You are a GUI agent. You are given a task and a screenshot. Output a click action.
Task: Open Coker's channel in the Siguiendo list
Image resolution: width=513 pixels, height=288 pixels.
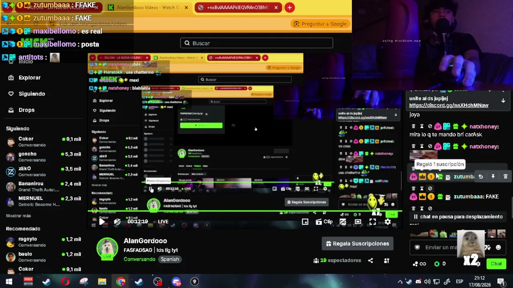(43, 142)
